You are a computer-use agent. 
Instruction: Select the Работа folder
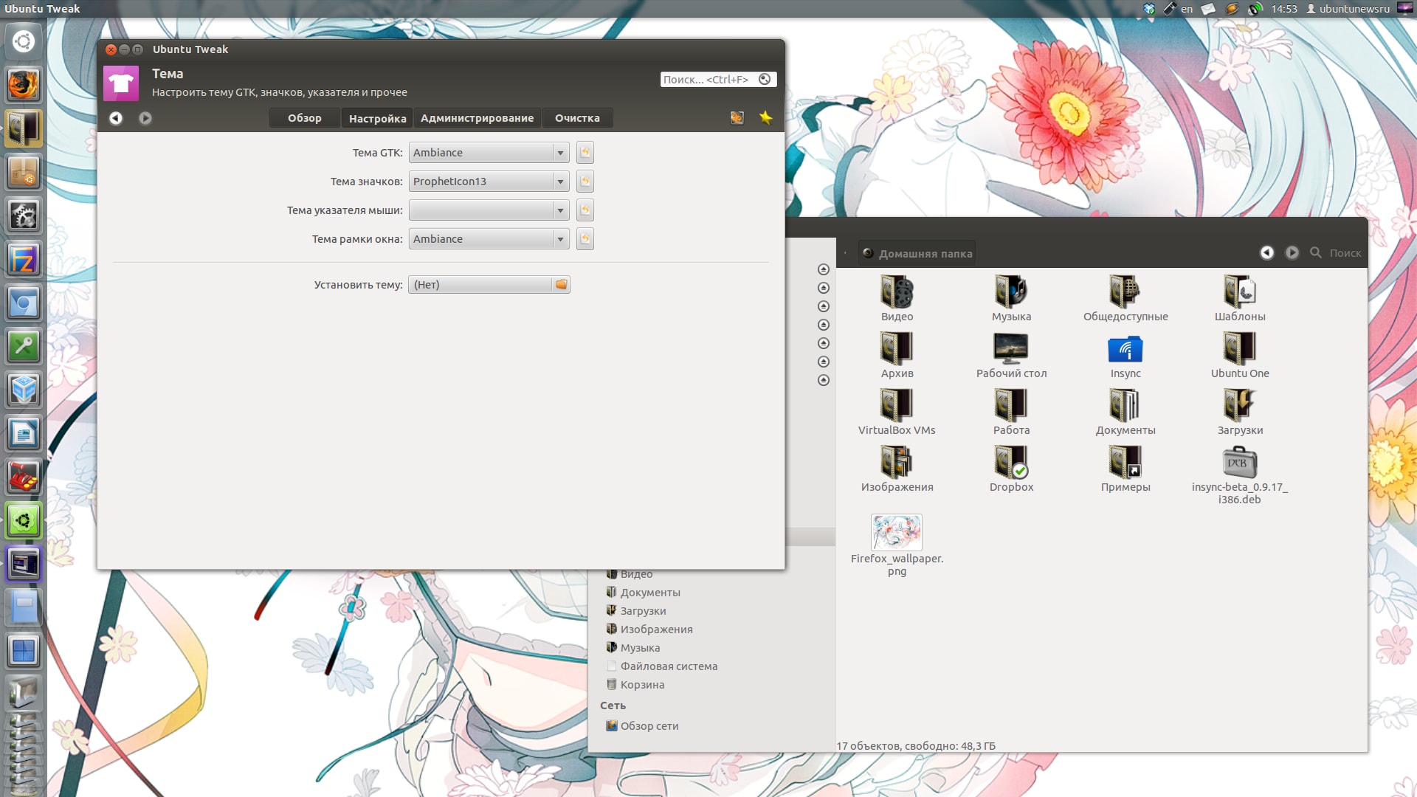pyautogui.click(x=1011, y=411)
